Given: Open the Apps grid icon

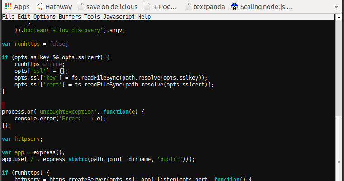Looking at the screenshot, I should [8, 7].
